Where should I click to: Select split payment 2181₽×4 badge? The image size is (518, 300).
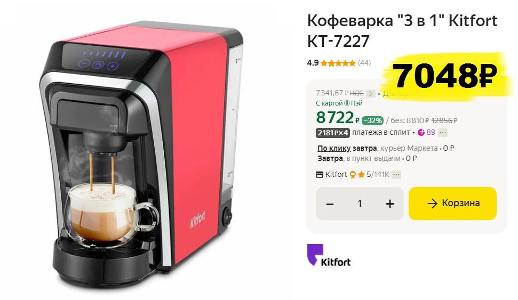coord(332,133)
